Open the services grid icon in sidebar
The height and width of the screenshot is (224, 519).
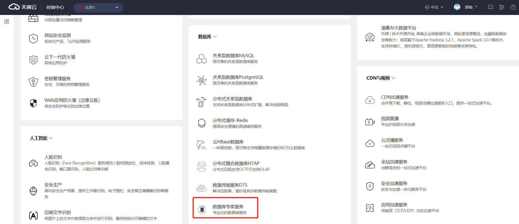[x=7, y=22]
